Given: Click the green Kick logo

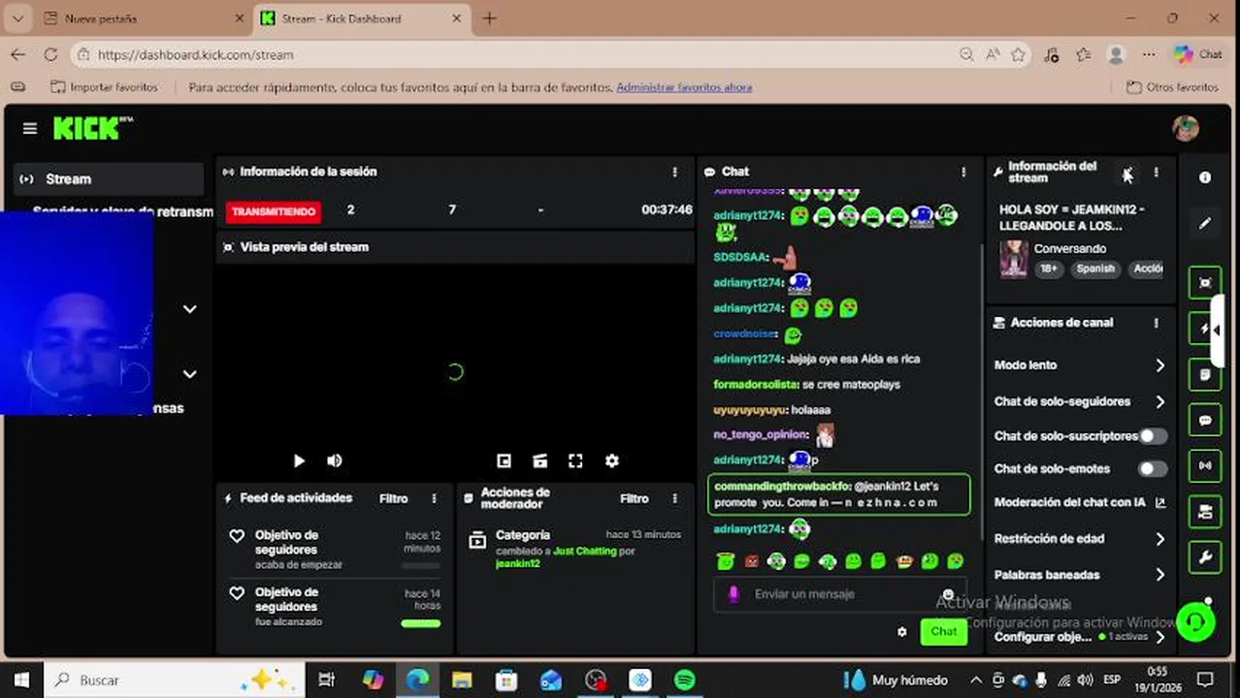Looking at the screenshot, I should (92, 128).
